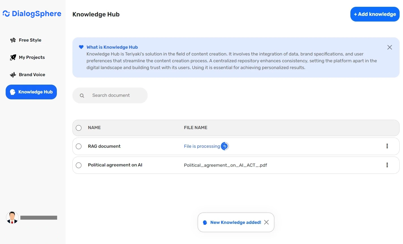Click the user avatar at bottom left
This screenshot has height=244, width=403.
click(12, 217)
